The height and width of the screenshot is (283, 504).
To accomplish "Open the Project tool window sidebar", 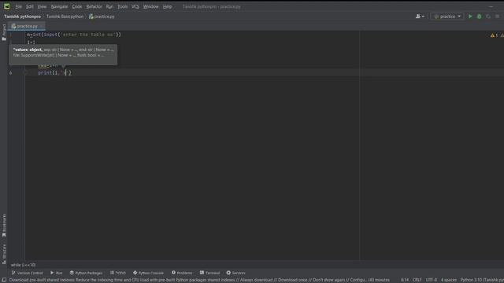I will tap(4, 32).
